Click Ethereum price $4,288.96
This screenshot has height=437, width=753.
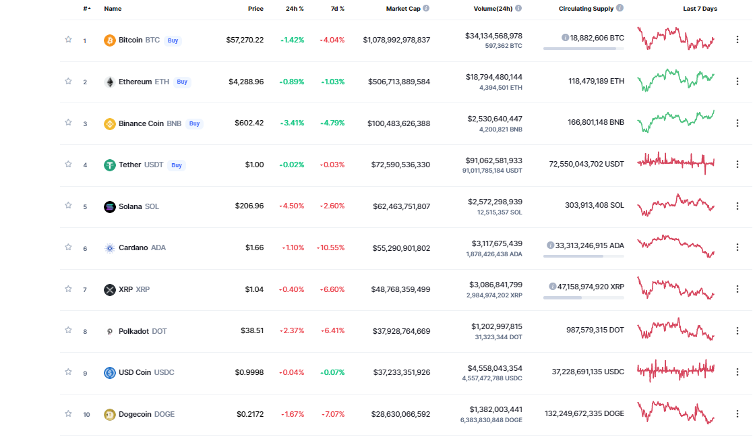(x=246, y=82)
